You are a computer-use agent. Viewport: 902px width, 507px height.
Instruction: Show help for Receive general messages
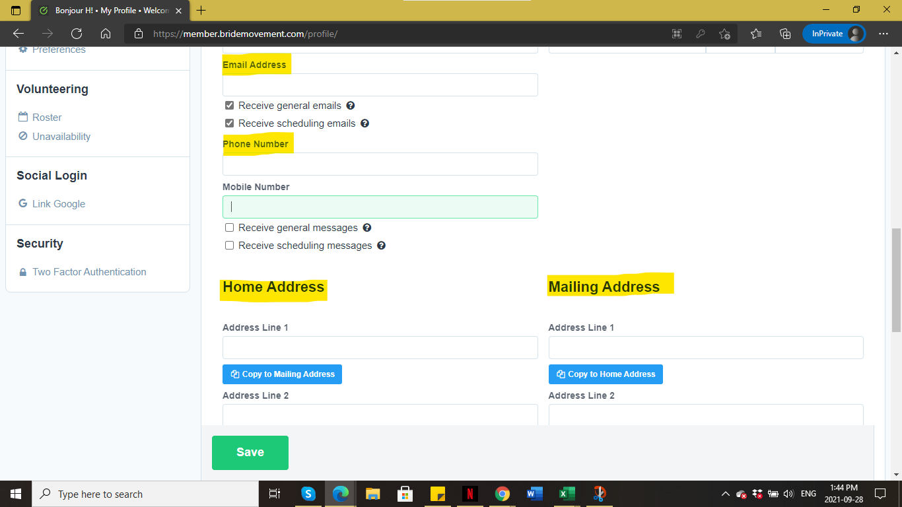click(367, 228)
